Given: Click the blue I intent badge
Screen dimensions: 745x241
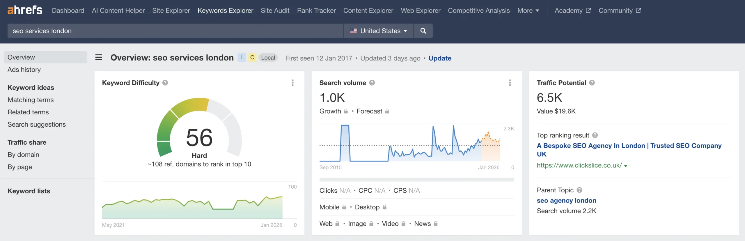Looking at the screenshot, I should tap(242, 58).
